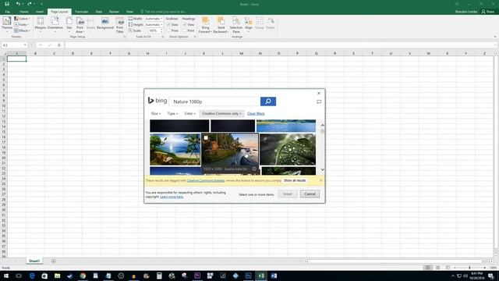Open the File tab
The image size is (499, 281).
click(7, 12)
